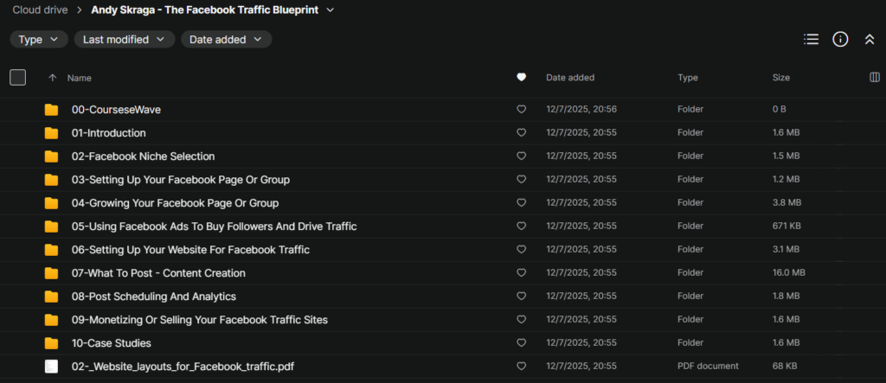The image size is (886, 383).
Task: Click the 68 KB size value
Action: pos(785,366)
